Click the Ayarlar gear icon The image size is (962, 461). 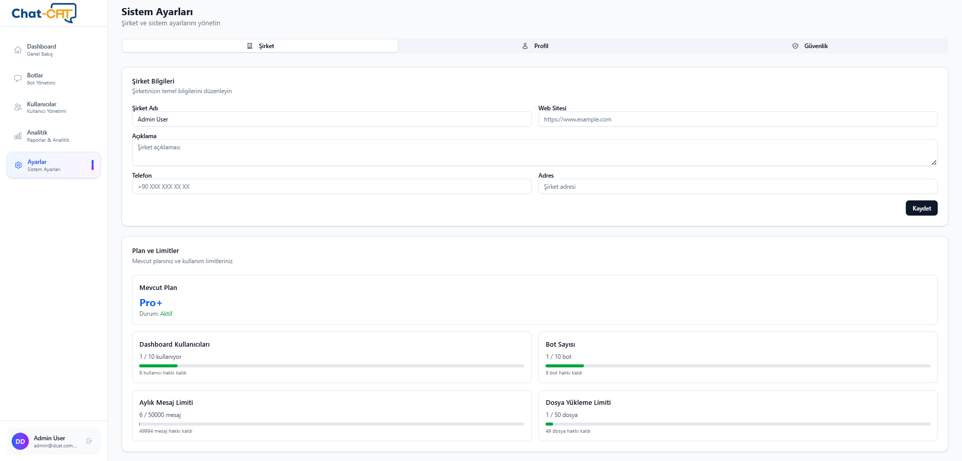(18, 165)
